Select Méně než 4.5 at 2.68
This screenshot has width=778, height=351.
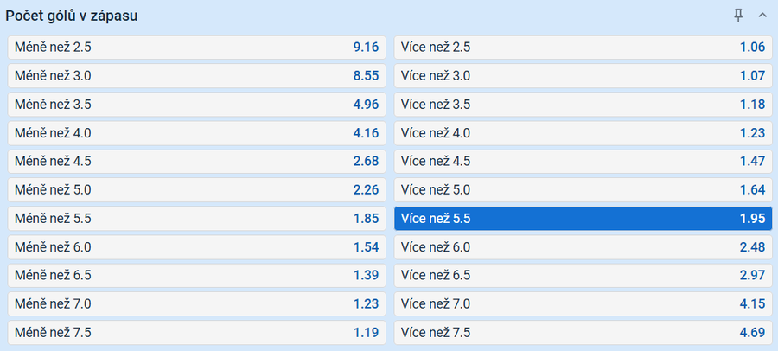click(x=196, y=162)
